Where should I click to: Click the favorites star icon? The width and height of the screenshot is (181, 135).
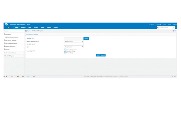[x=8, y=28]
